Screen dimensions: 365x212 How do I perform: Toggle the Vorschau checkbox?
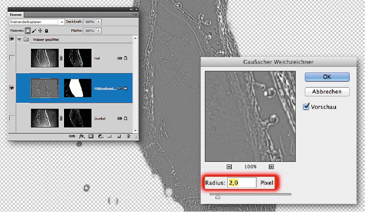coord(306,107)
